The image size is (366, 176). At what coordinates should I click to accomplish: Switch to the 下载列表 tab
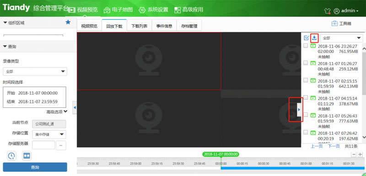[x=140, y=26]
